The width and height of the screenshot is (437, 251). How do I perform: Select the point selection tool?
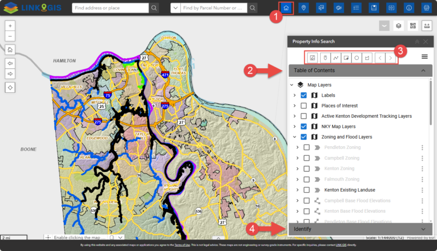[x=325, y=58]
